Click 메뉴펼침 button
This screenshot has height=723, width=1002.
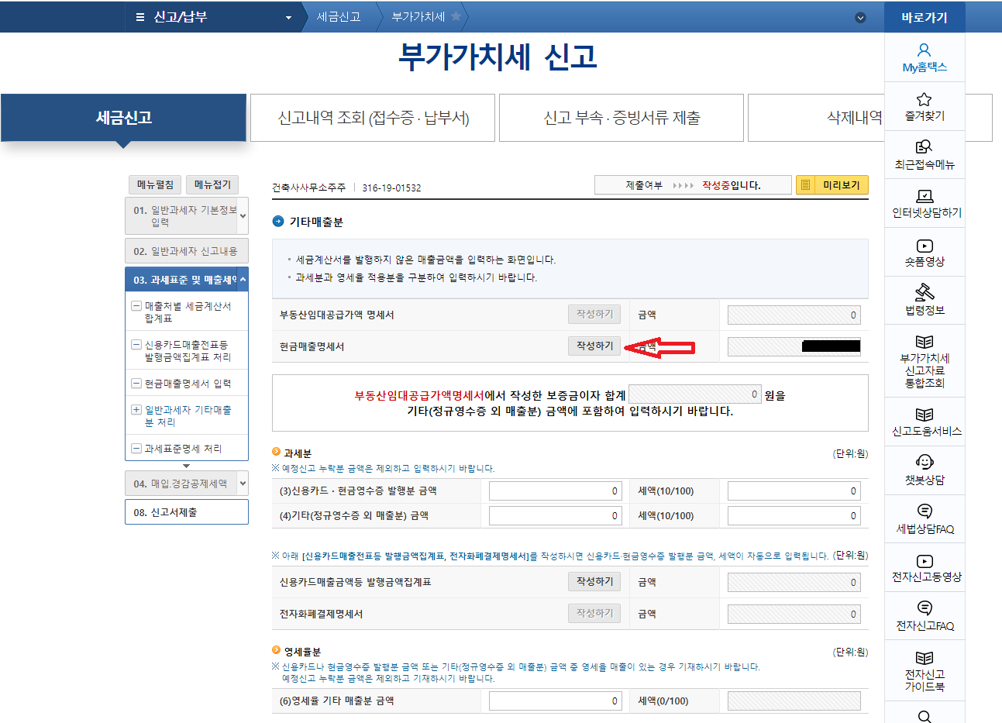click(x=155, y=184)
